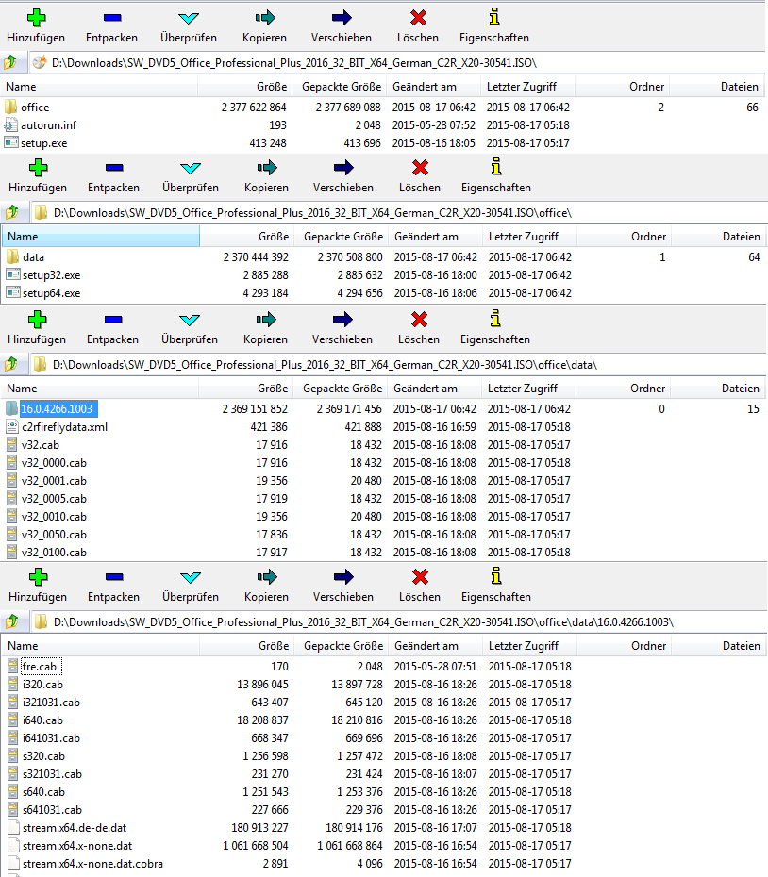
Task: Go up one folder from the 16.0.4266.1003\ path
Action: click(x=12, y=622)
